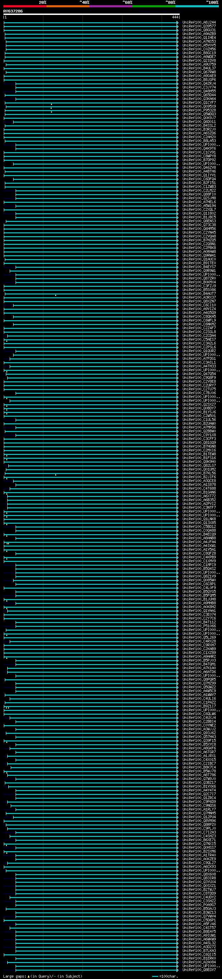Open the last hit UniRef100_Q8EGV7
222x979 pixels.
click(199, 970)
